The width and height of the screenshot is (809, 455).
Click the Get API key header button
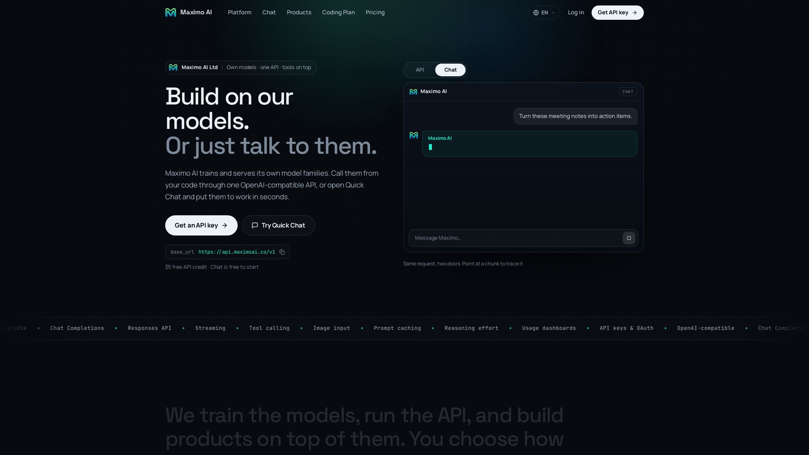coord(617,13)
